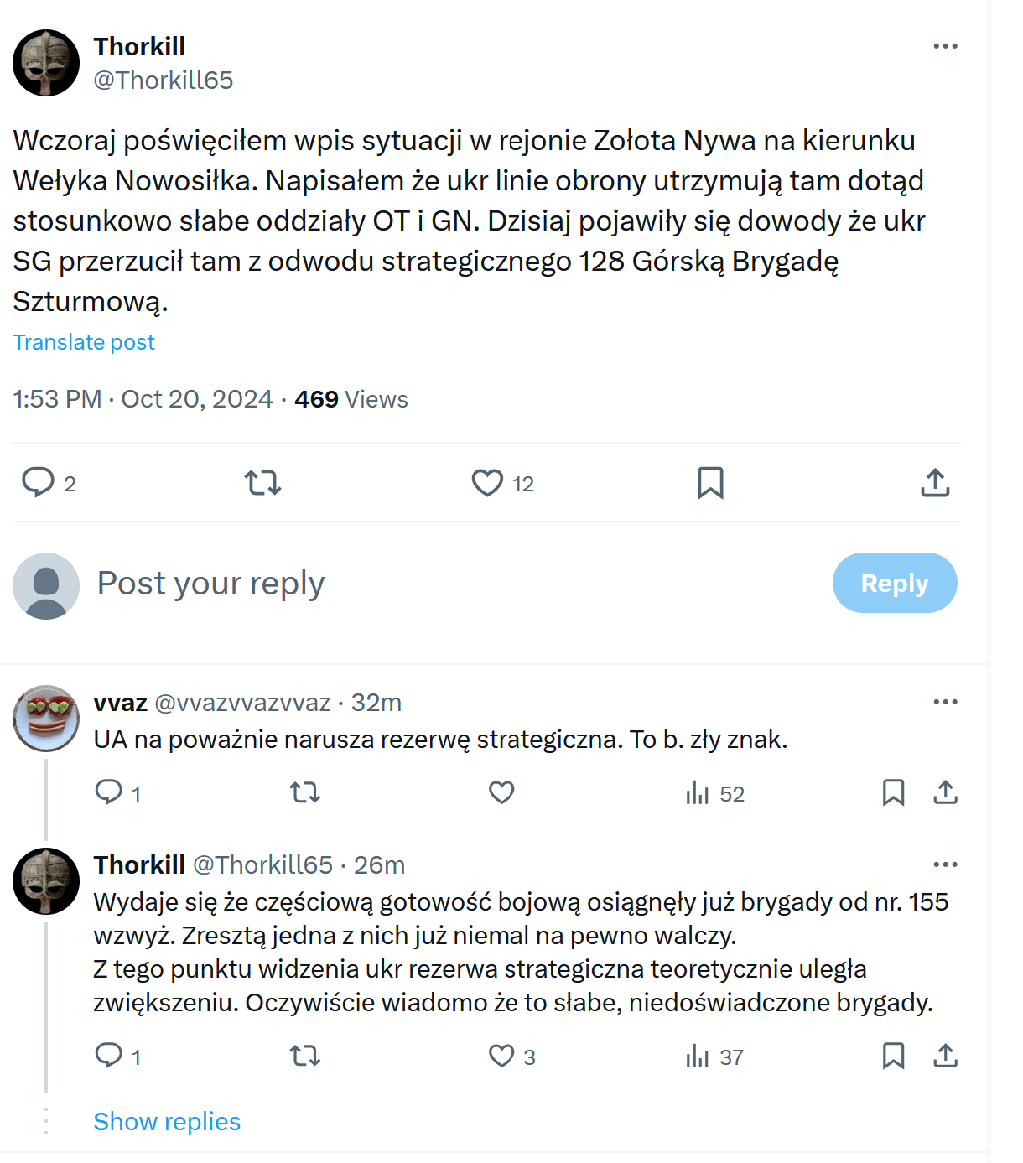Screen dimensions: 1023x1163
Task: Like the vvaz reply
Action: pos(501,792)
